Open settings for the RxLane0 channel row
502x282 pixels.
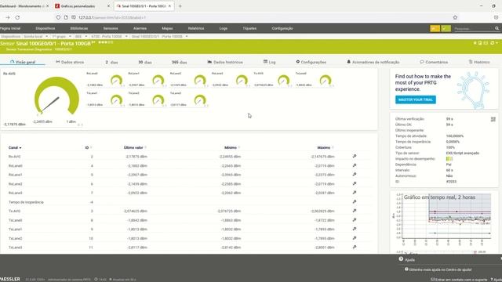[x=355, y=165]
